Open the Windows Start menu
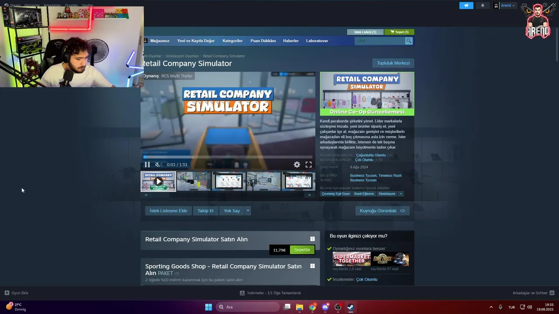The width and height of the screenshot is (559, 314). point(209,307)
